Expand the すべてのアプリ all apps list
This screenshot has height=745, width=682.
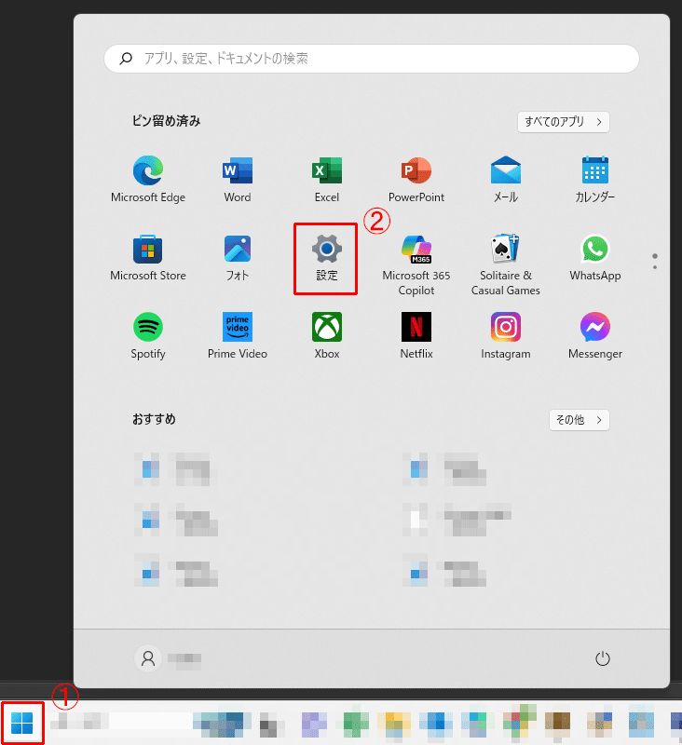[563, 122]
